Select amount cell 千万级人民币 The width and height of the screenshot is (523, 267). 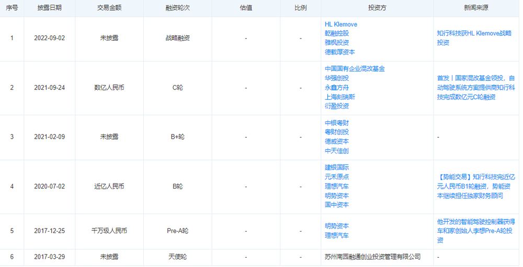[109, 231]
